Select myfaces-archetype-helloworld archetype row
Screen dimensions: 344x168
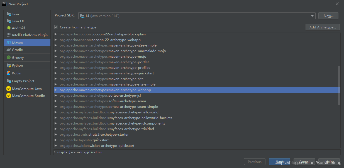(x=196, y=112)
